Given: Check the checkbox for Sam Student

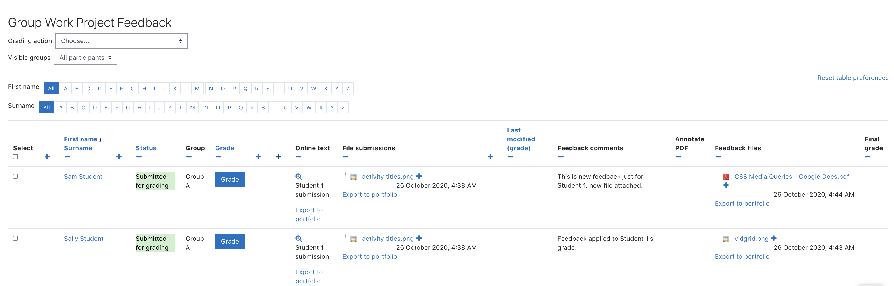Looking at the screenshot, I should point(15,176).
